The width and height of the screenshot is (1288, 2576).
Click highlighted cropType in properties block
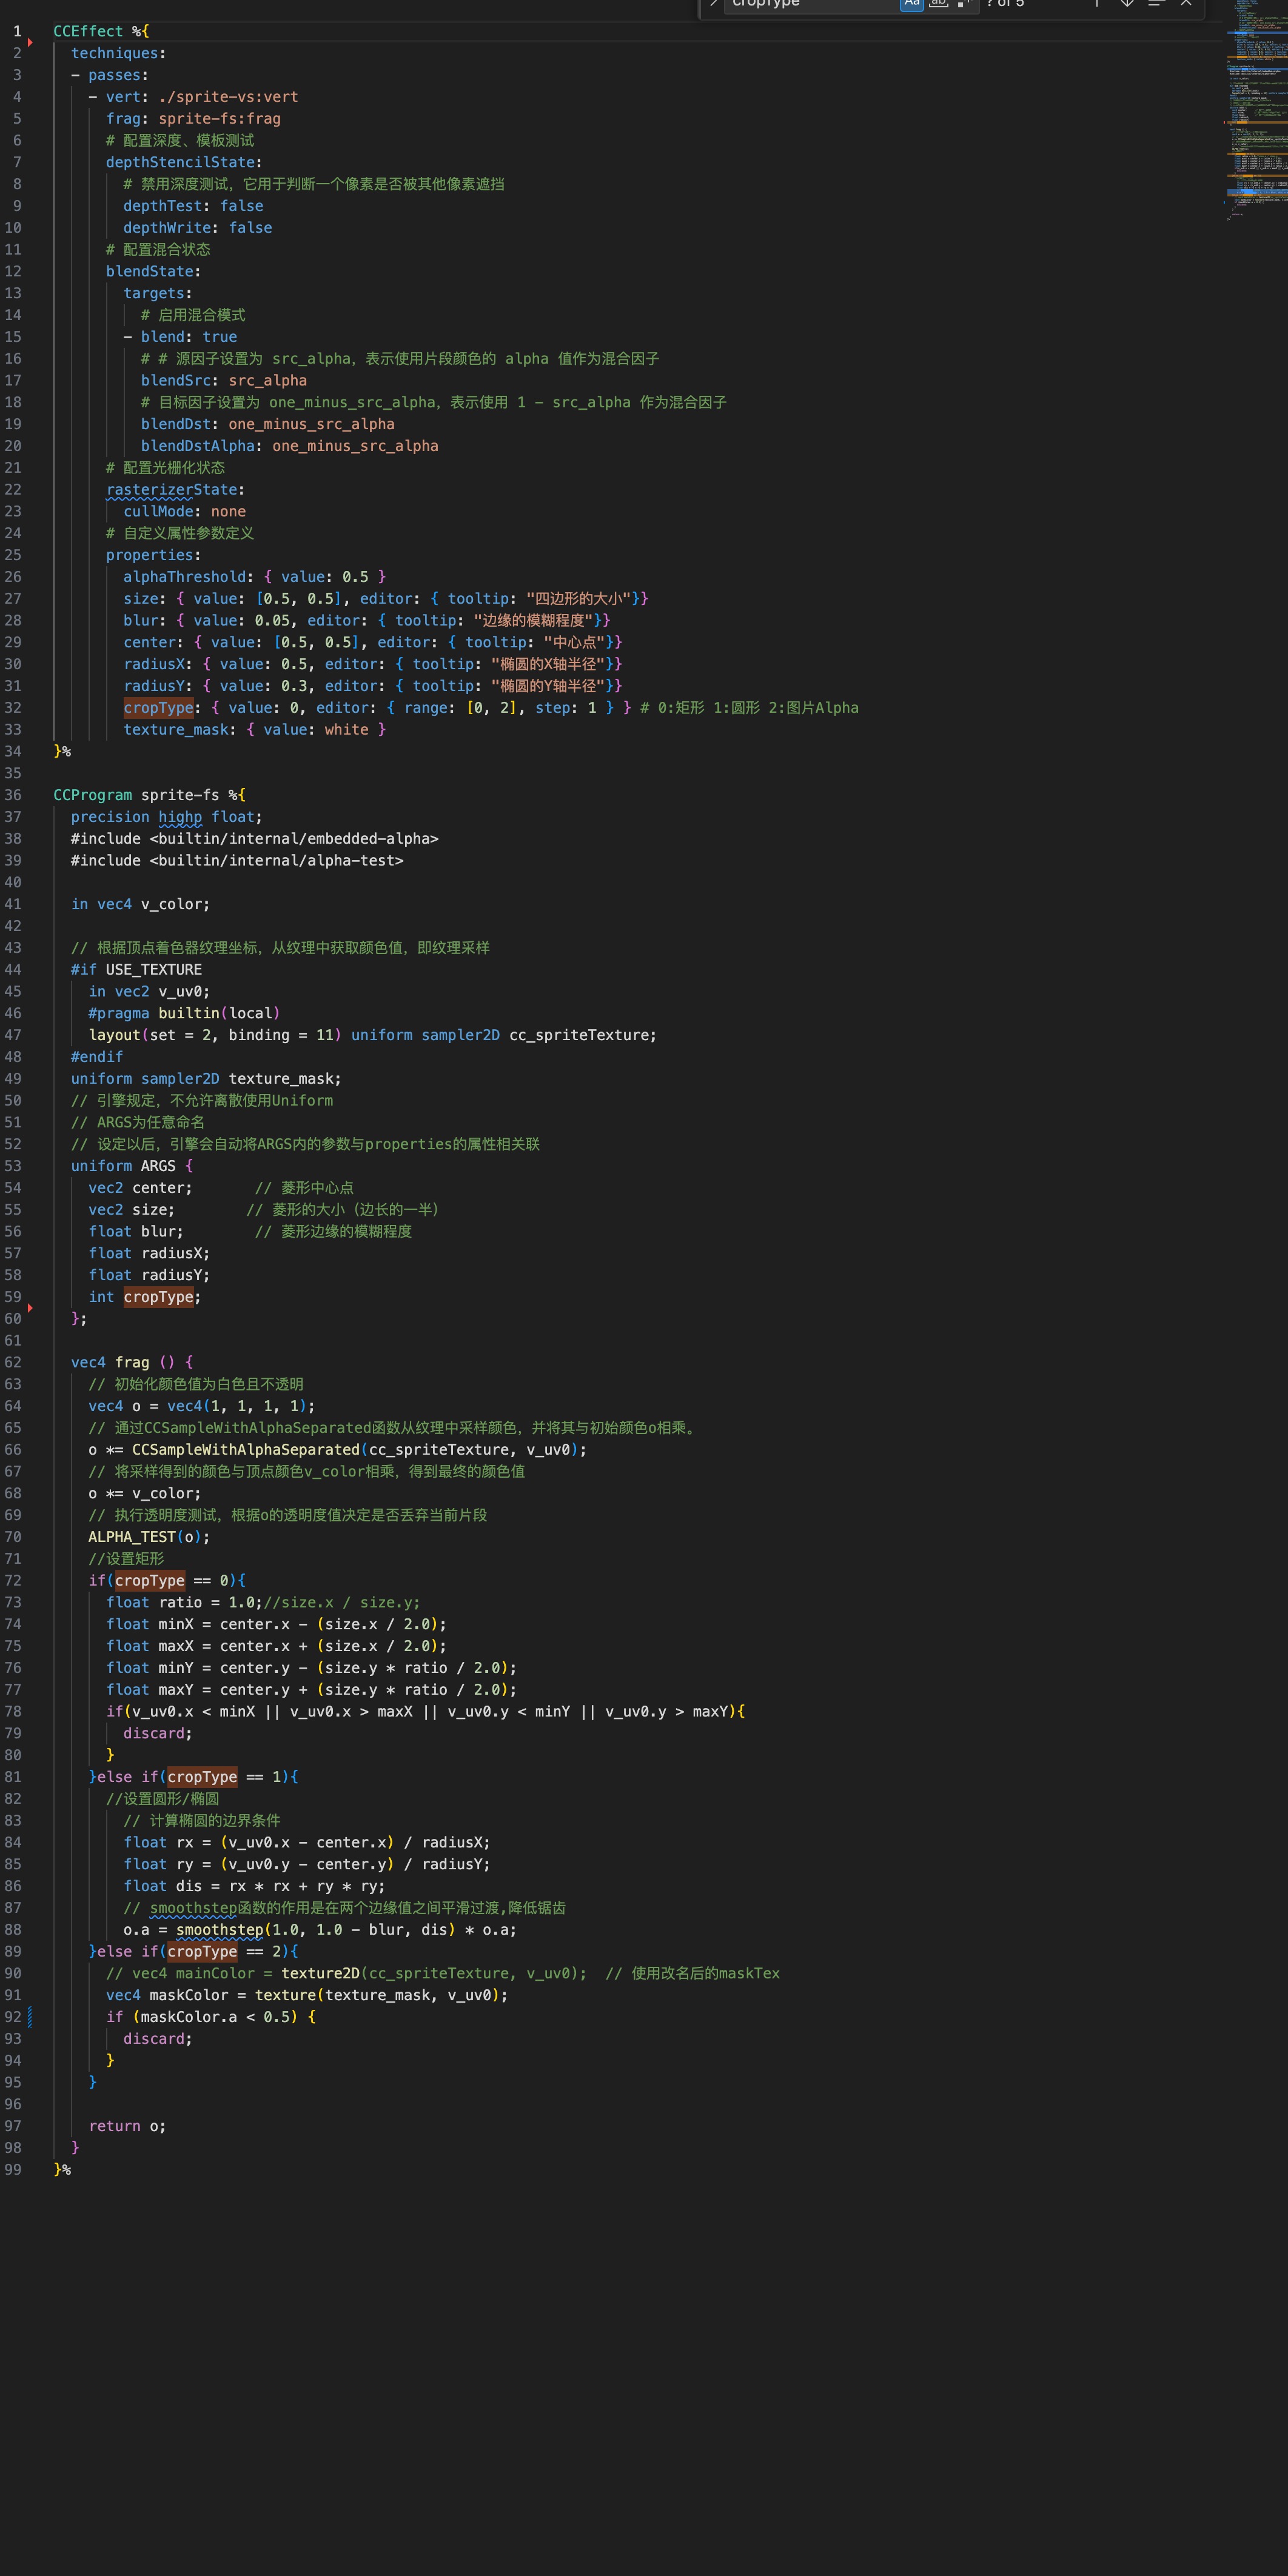click(x=158, y=708)
